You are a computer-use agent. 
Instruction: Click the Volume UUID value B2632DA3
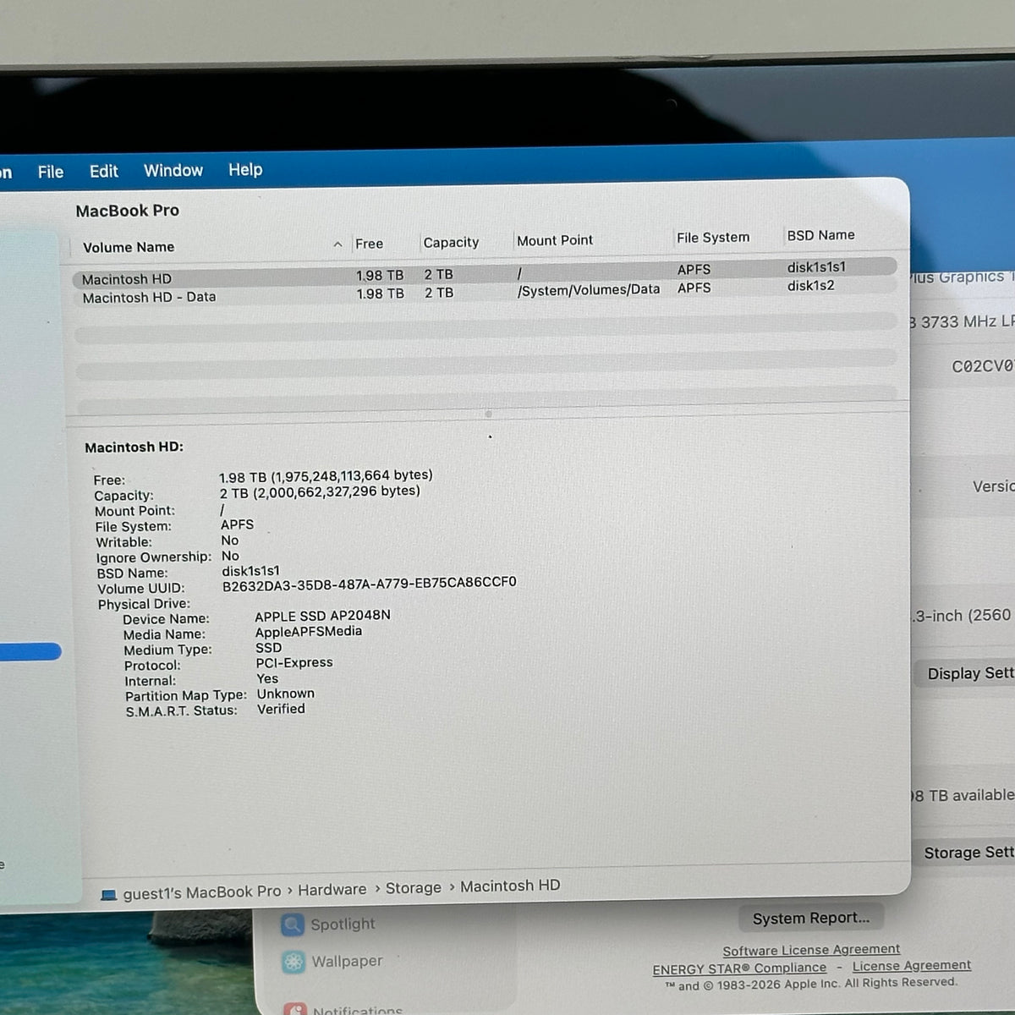[x=370, y=583]
